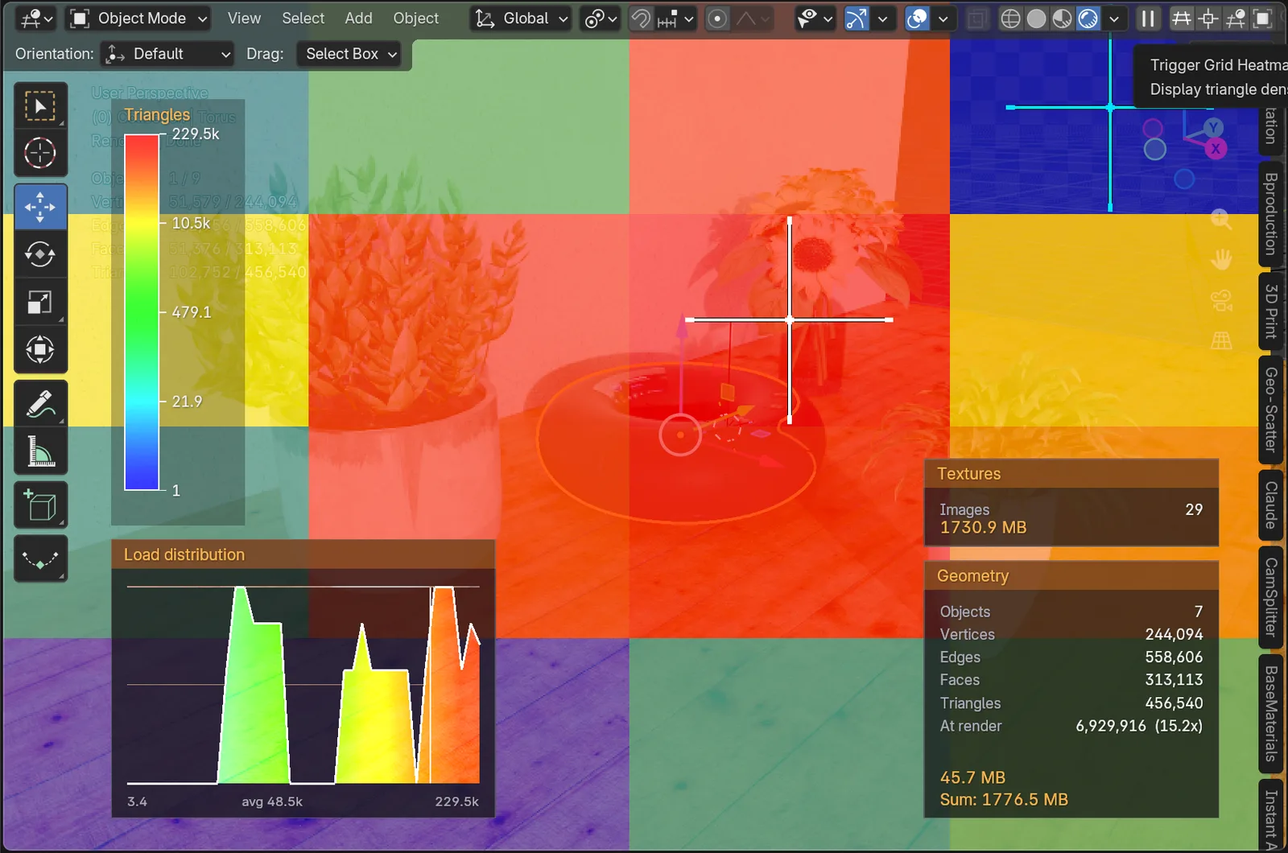Screen dimensions: 1288x853
Task: Click the pan hand viewport icon
Action: [1221, 259]
